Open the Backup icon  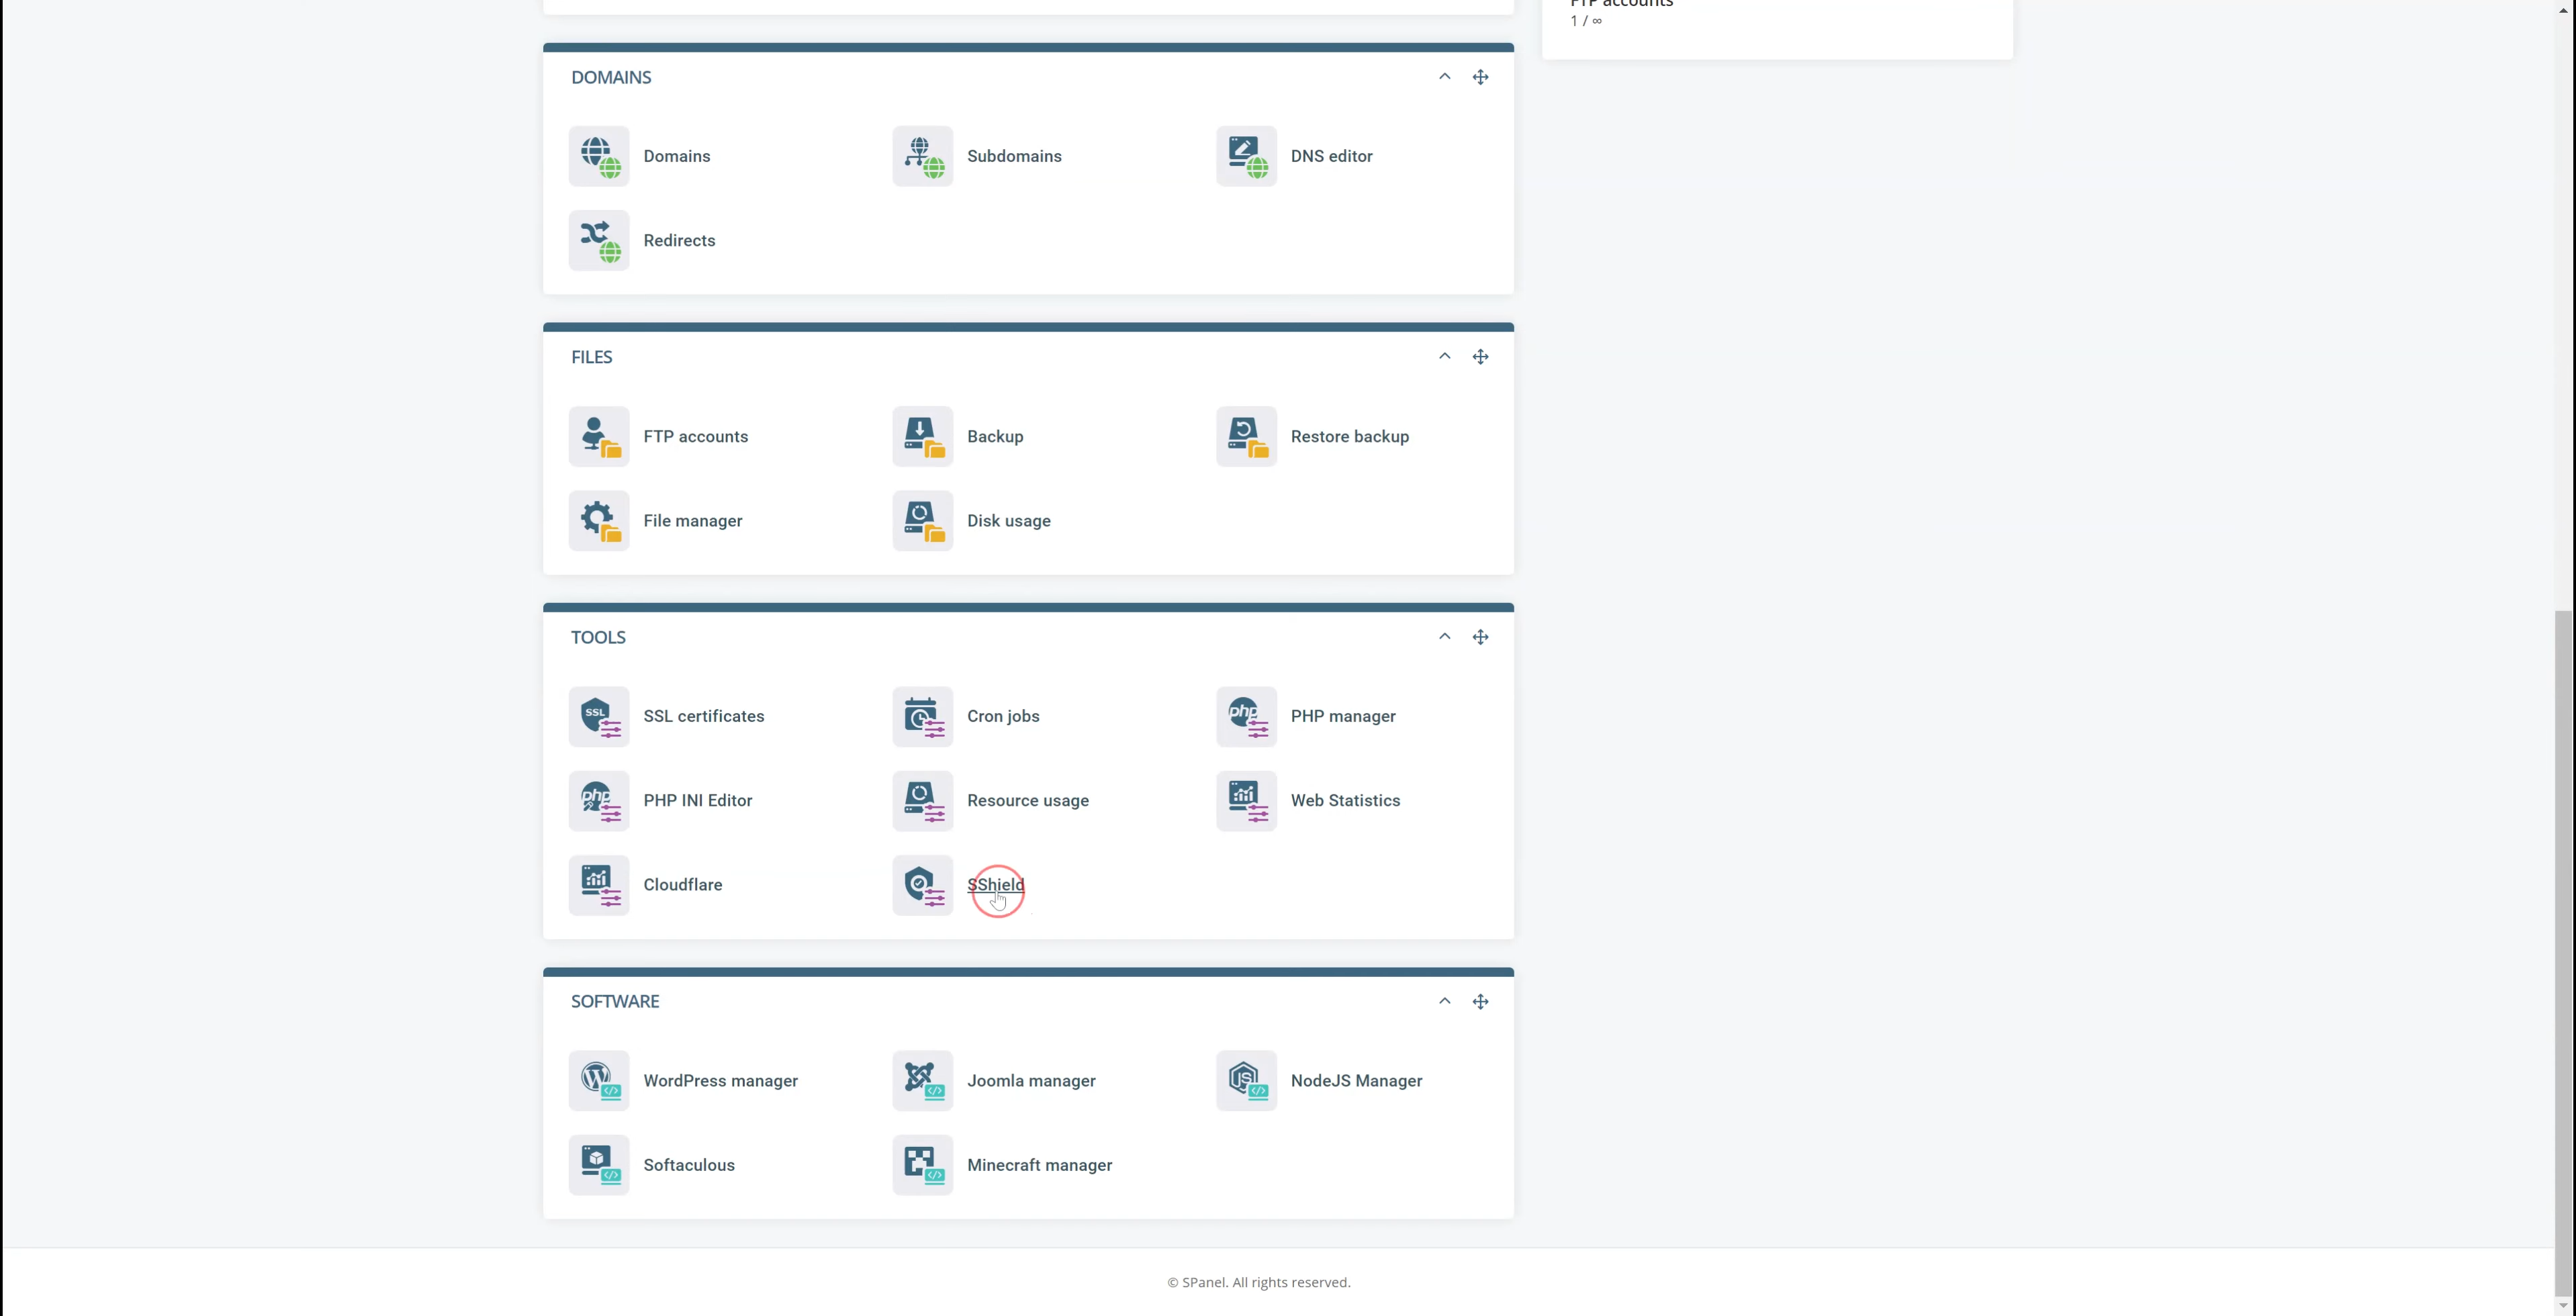(x=922, y=436)
